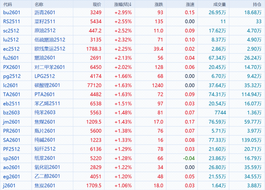265x190 pixels.
Task: Open contract code RS2511
Action: coord(11,21)
